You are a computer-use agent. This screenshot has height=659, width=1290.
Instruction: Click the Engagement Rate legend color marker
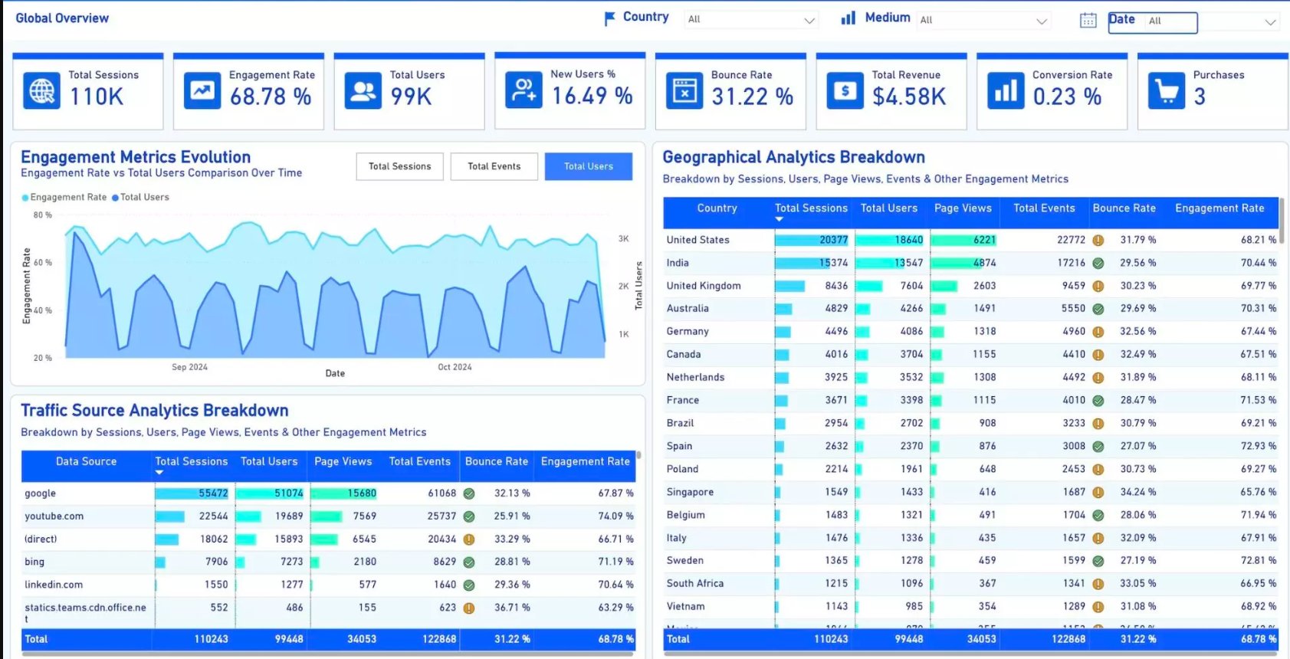25,198
